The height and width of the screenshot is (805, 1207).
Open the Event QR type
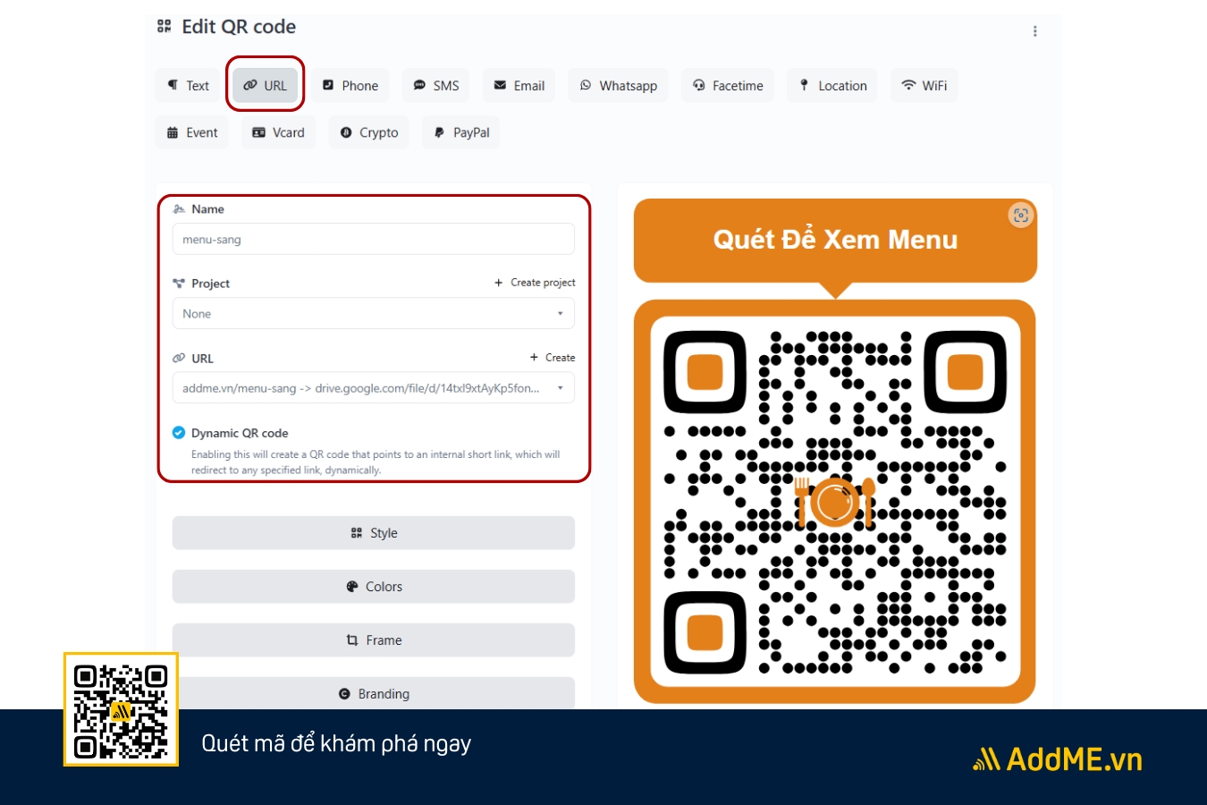pos(192,132)
